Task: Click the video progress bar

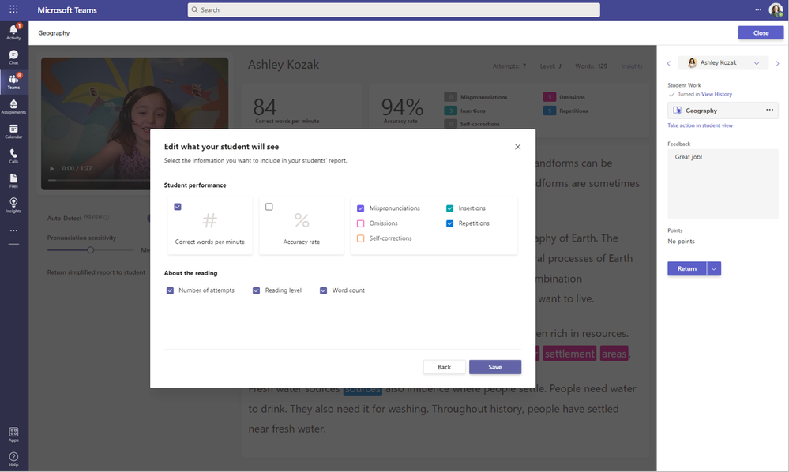Action: coord(100,180)
